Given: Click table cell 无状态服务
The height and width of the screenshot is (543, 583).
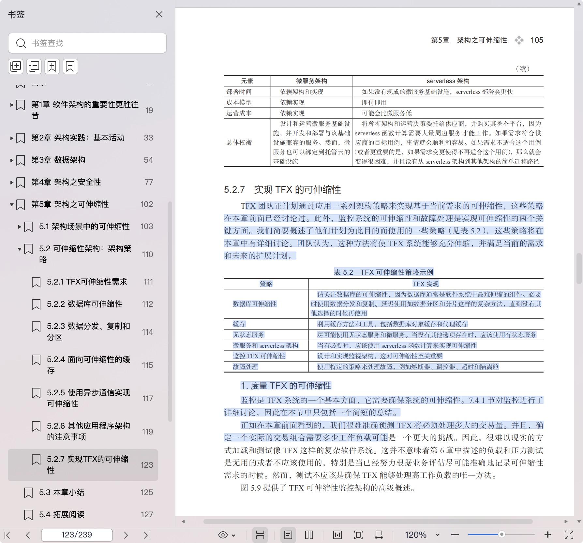Looking at the screenshot, I should point(248,335).
